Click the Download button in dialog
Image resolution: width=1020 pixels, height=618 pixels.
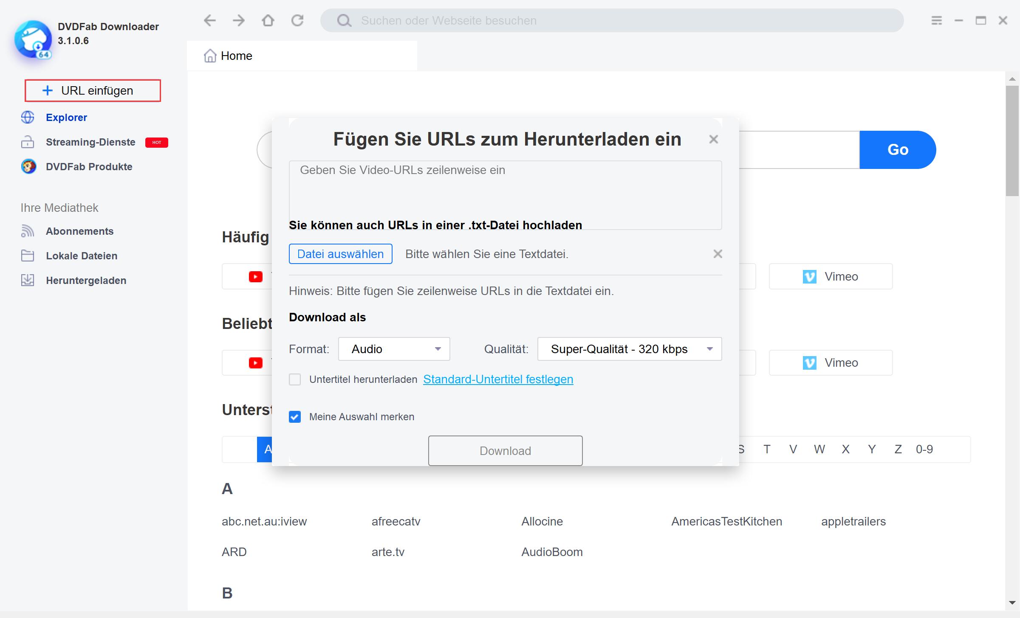click(x=505, y=451)
